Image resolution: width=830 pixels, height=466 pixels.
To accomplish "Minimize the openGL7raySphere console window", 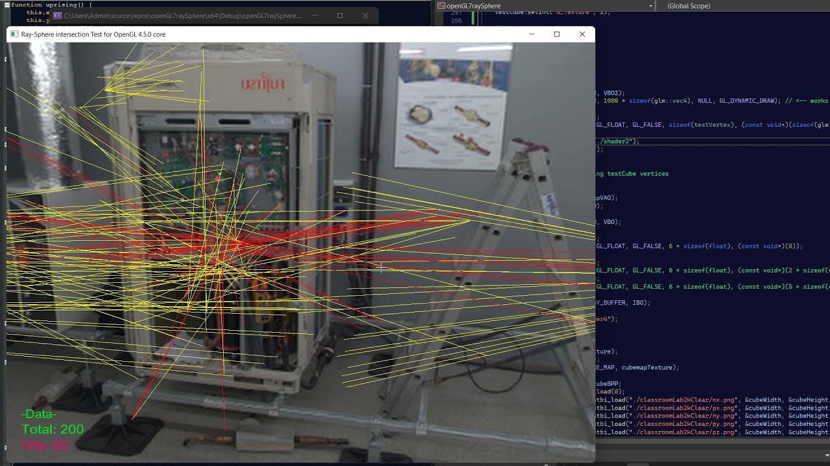I will point(315,16).
